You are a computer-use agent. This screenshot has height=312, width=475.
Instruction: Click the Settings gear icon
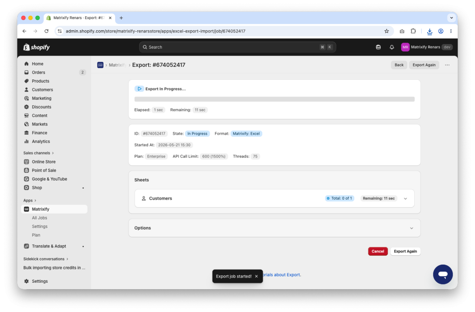[26, 281]
